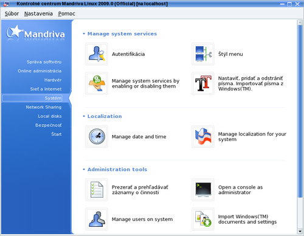Click Import Windows(TM) documents and settings label
304x236 pixels.
tap(247, 219)
